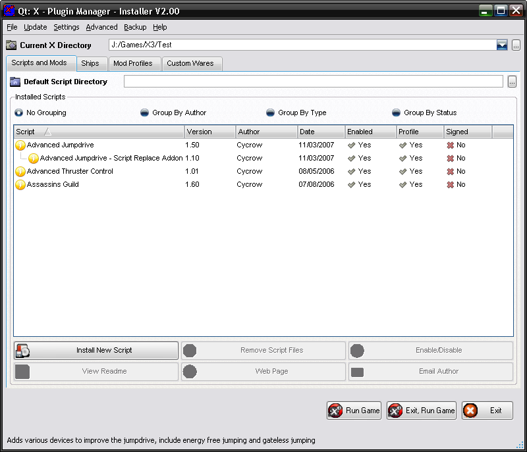
Task: Click the View Readme button
Action: pos(96,372)
